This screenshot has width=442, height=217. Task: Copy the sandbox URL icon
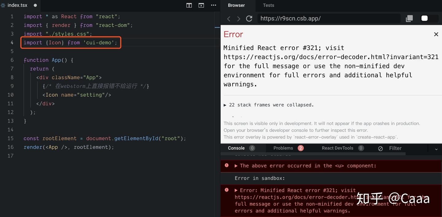point(409,18)
